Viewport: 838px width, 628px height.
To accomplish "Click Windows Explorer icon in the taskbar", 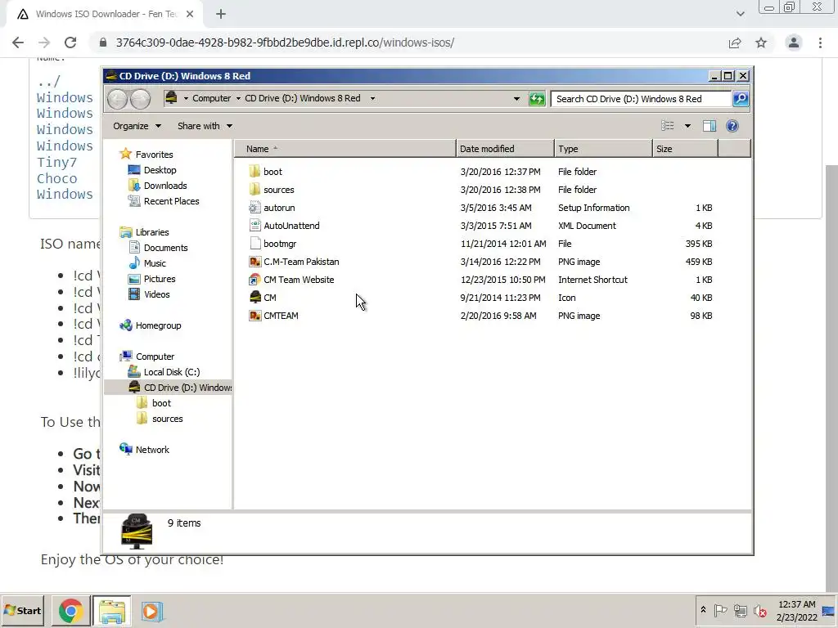I will click(x=111, y=611).
